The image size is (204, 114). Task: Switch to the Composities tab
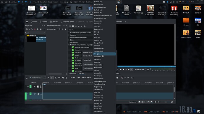coord(72,73)
